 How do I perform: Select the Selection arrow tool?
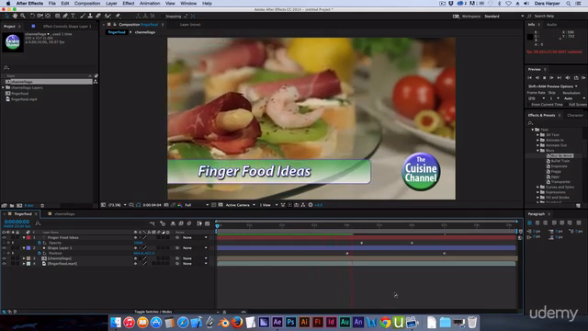coord(6,16)
